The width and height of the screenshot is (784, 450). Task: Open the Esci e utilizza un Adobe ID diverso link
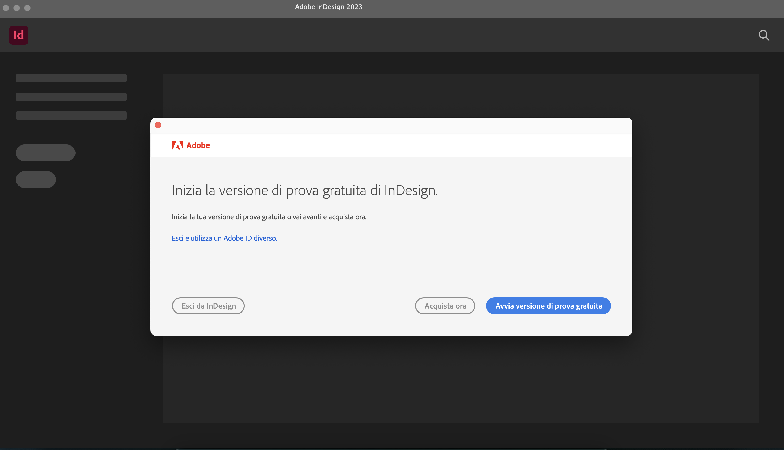click(224, 238)
